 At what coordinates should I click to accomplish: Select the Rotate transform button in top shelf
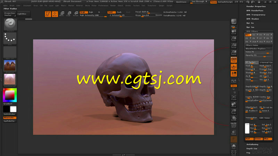[x=76, y=14]
